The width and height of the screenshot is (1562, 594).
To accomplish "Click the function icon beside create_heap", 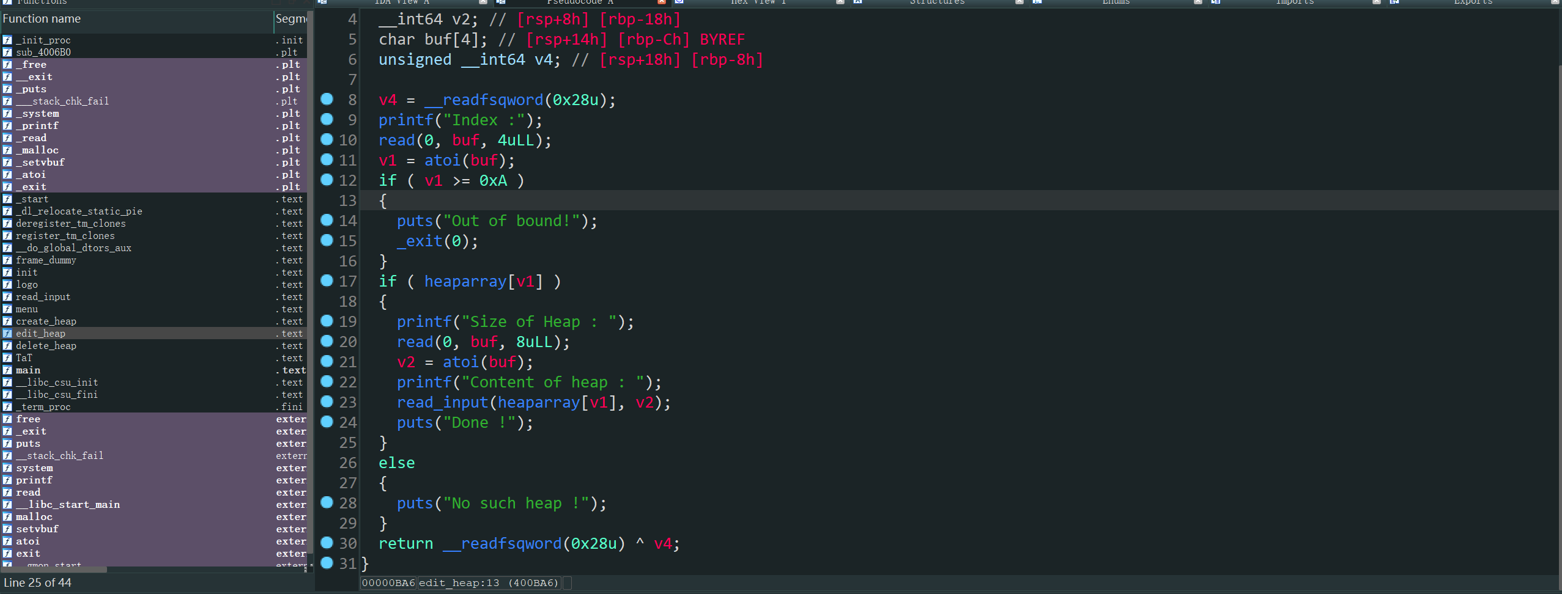I will click(x=7, y=321).
